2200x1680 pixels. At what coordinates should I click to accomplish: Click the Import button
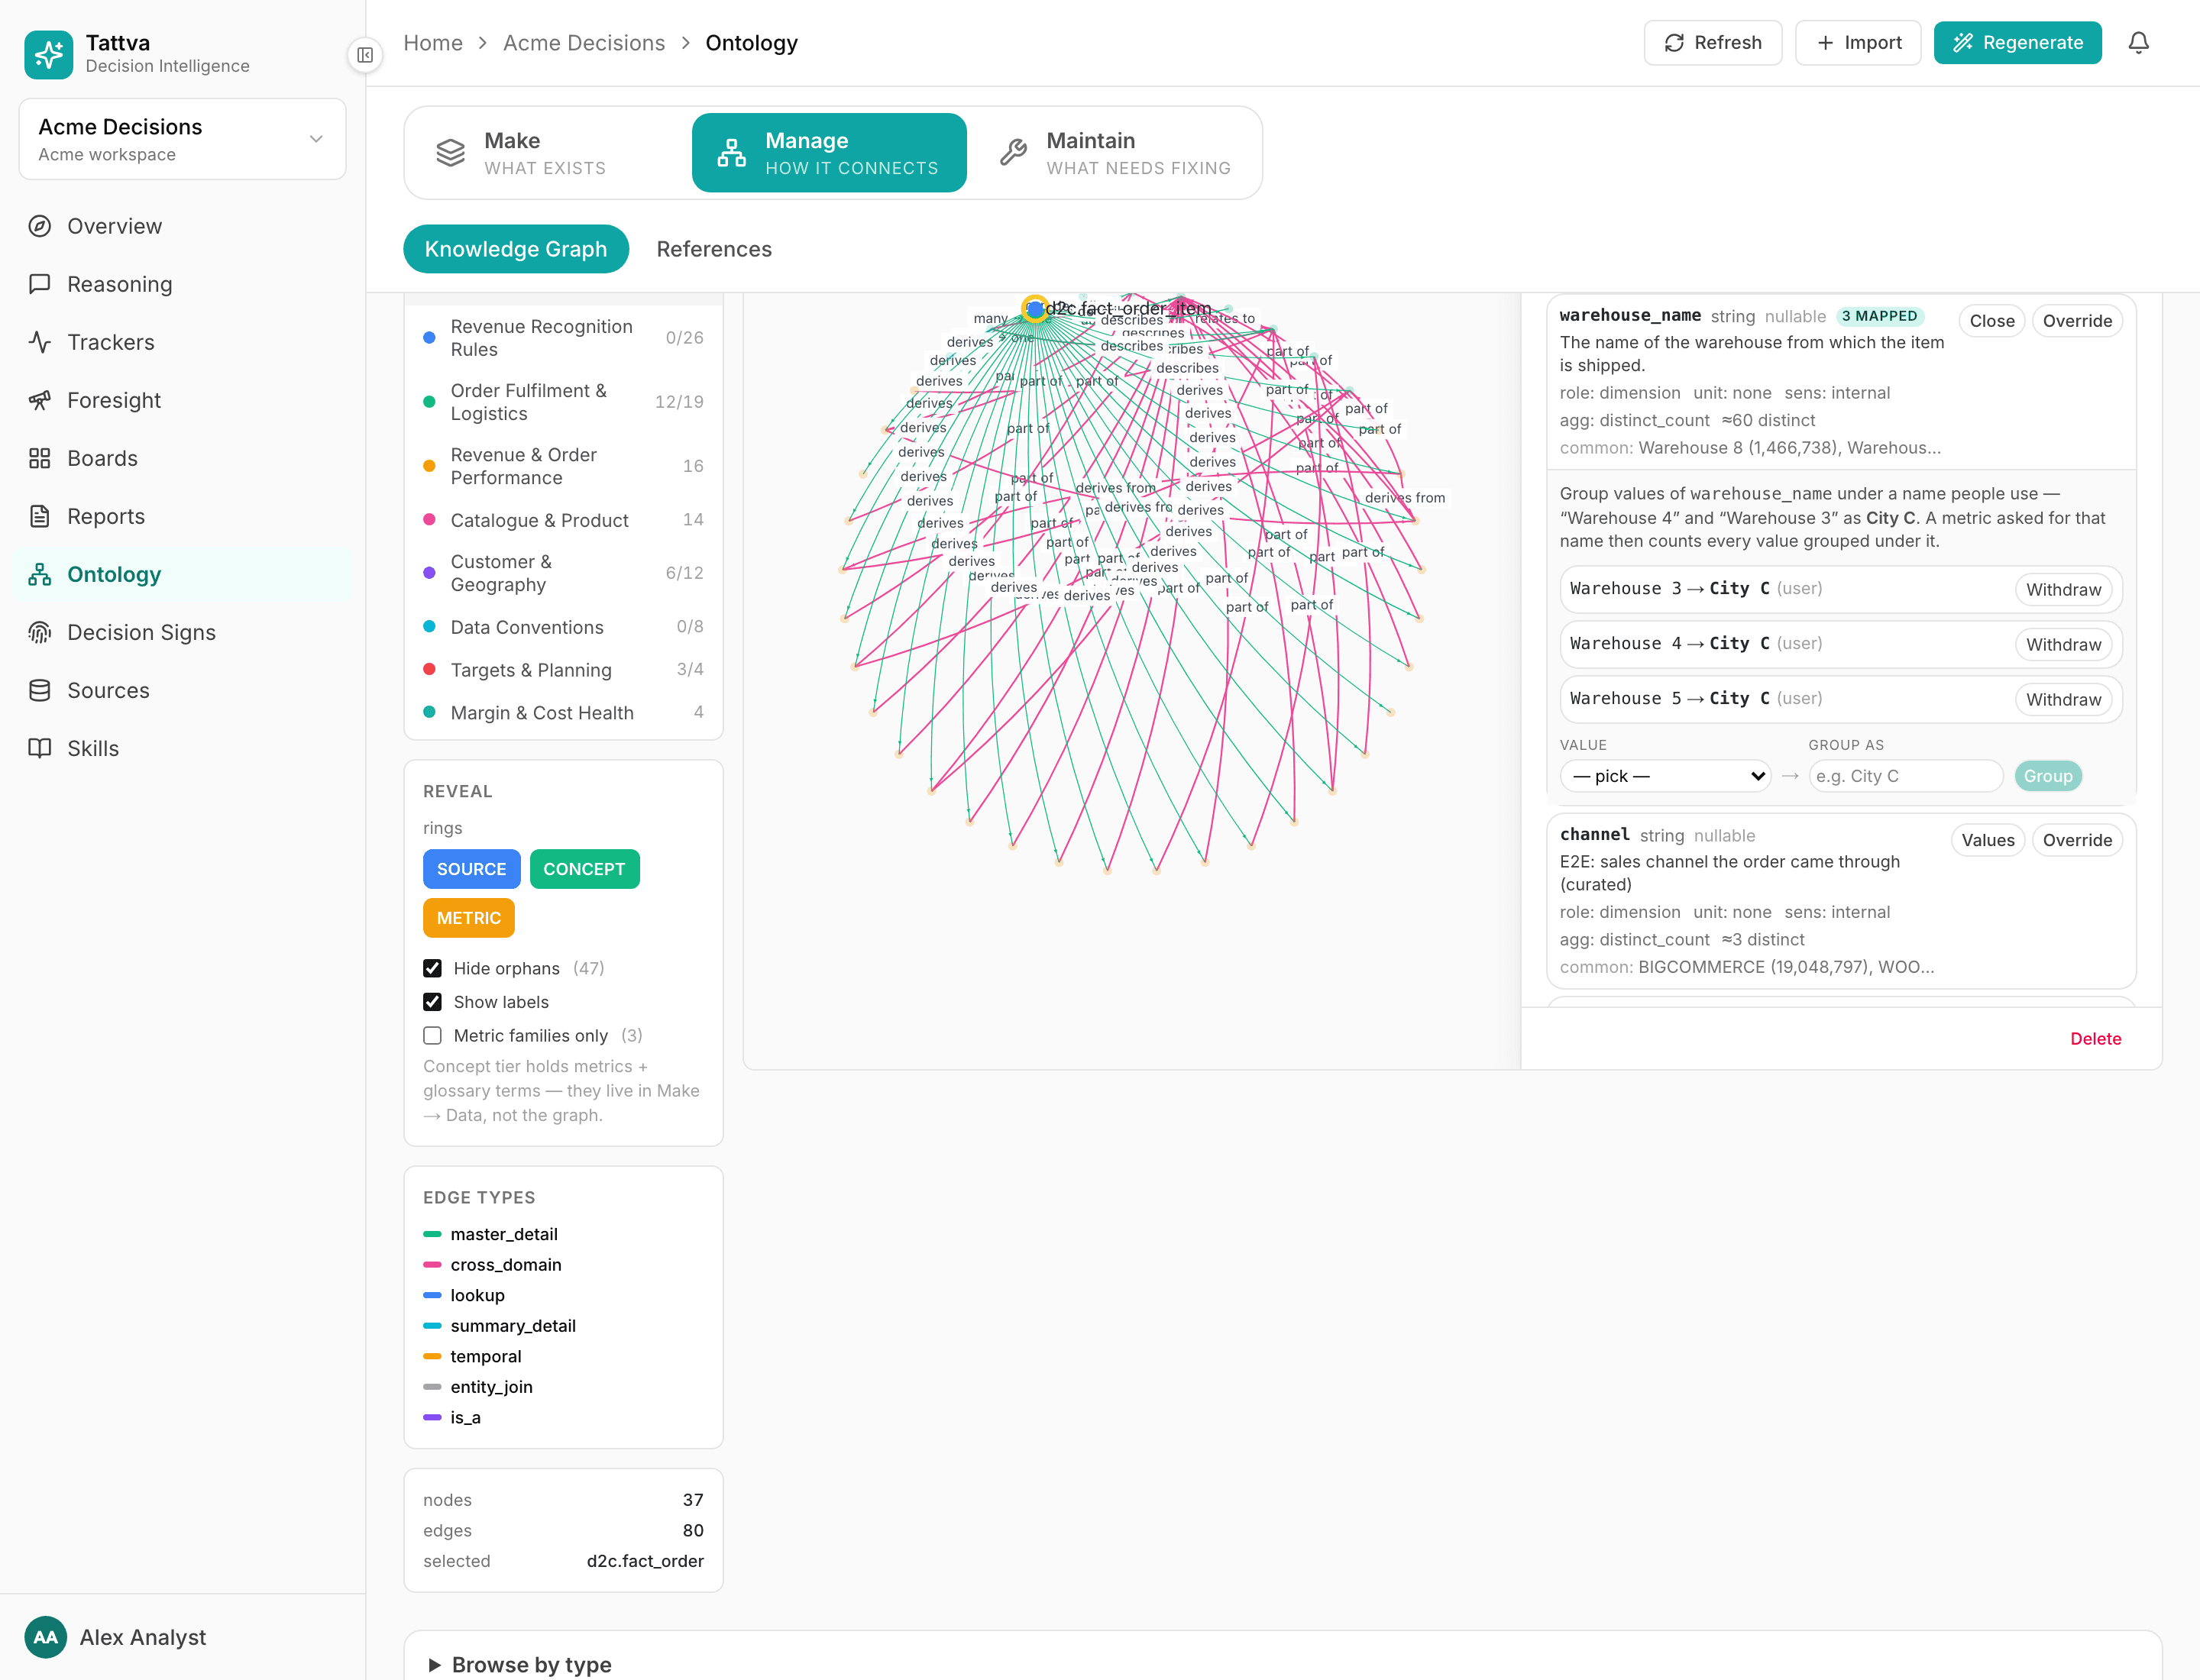point(1858,43)
